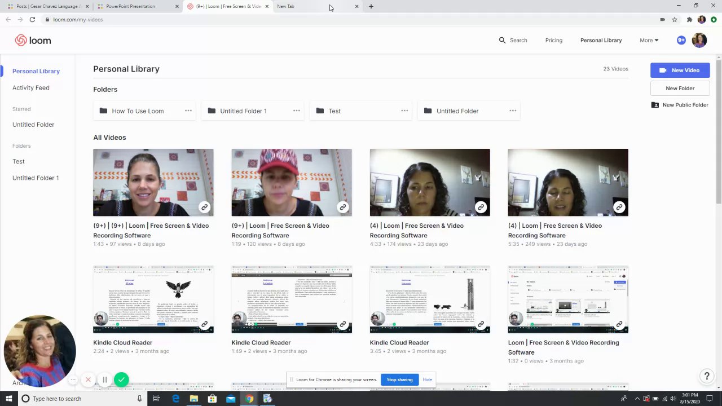722x406 pixels.
Task: Open Task View on the taskbar
Action: 156,399
